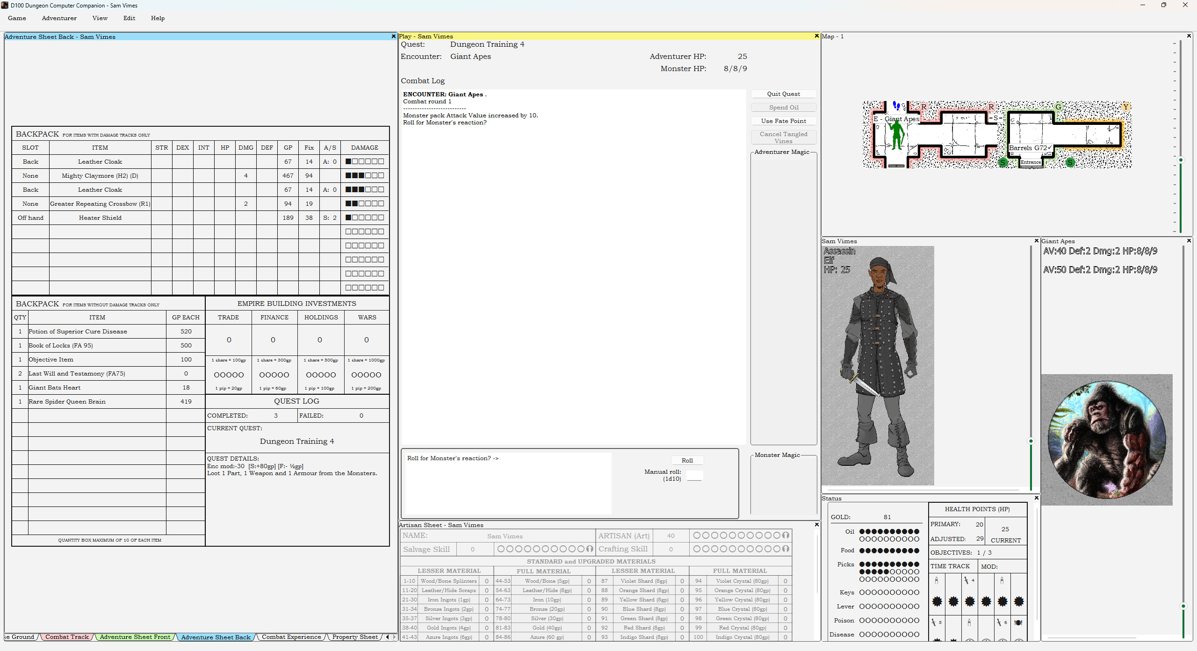Click a black sunburst marker on the Time Track
Screen dimensions: 1197x651
[937, 602]
